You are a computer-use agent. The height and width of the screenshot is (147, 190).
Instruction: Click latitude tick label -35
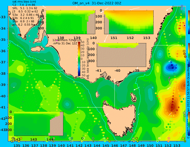coord(3,40)
